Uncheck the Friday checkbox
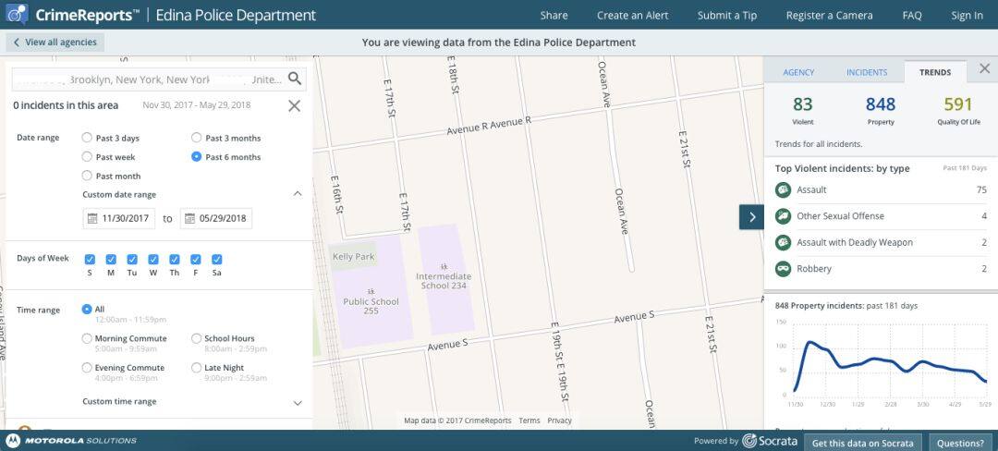Viewport: 998px width, 451px height. click(195, 260)
